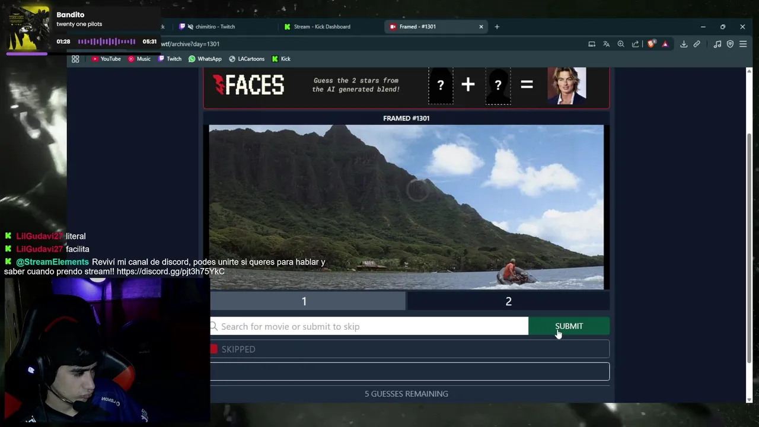Minimize the browser window
Screen dimensions: 759x427
click(703, 27)
